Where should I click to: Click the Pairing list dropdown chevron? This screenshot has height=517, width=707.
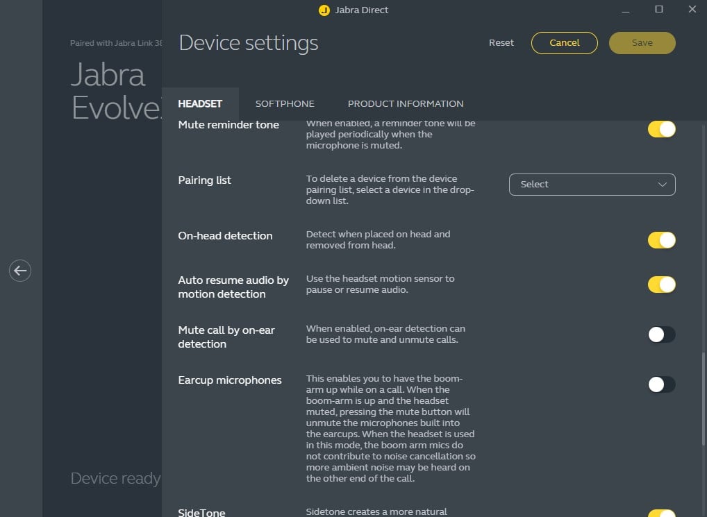coord(662,185)
